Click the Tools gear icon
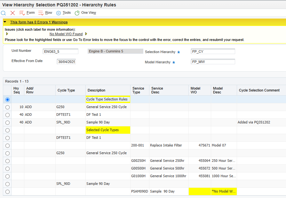 pos(59,13)
